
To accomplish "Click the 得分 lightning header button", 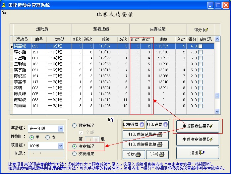I will pos(201,29).
